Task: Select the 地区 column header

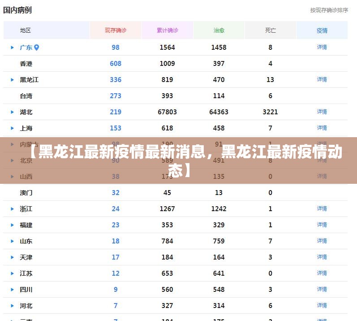Action: [x=47, y=30]
